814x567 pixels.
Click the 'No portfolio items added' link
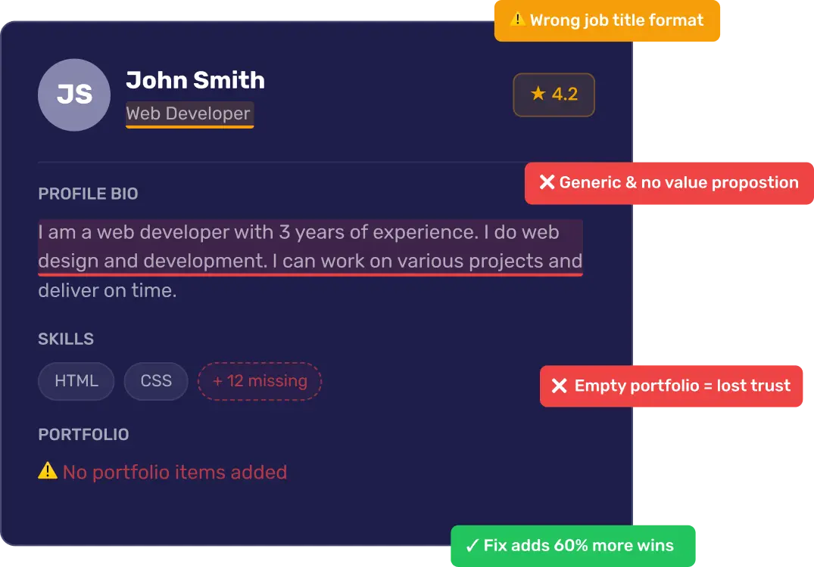[175, 471]
